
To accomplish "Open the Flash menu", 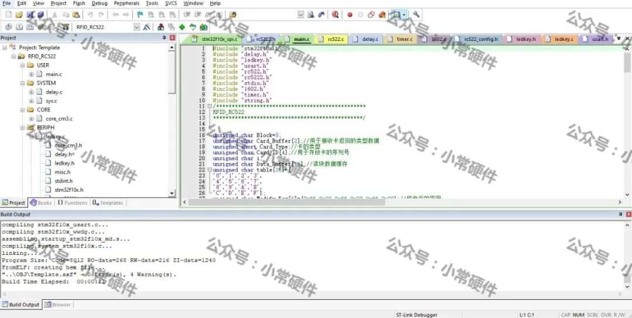I will click(x=79, y=4).
